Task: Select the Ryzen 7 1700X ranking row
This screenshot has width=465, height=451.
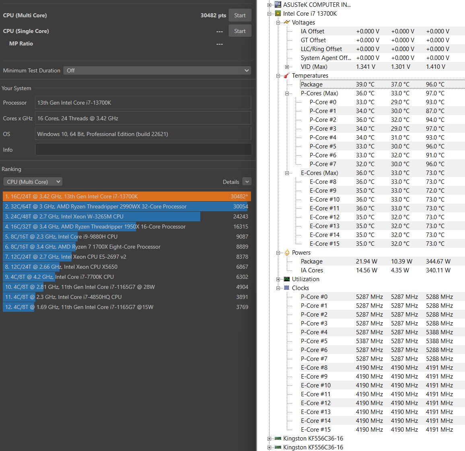Action: tap(127, 247)
